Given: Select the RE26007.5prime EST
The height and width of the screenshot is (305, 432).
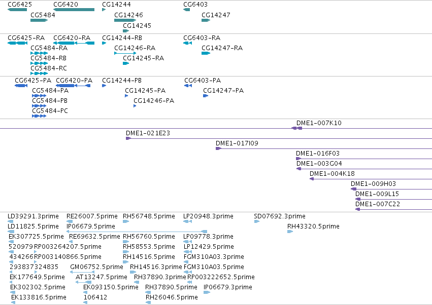Looking at the screenshot, I should [70, 221].
